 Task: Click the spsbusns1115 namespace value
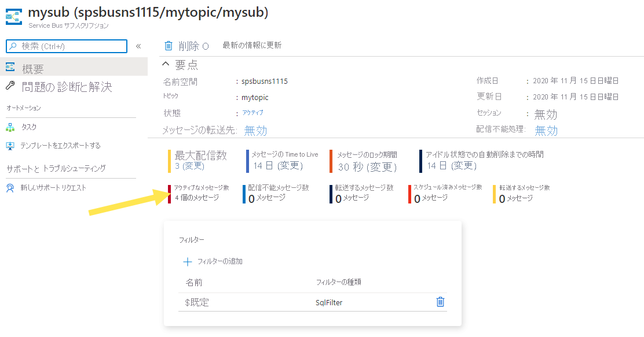pyautogui.click(x=265, y=81)
